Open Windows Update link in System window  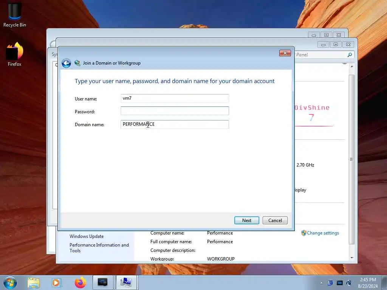(87, 236)
